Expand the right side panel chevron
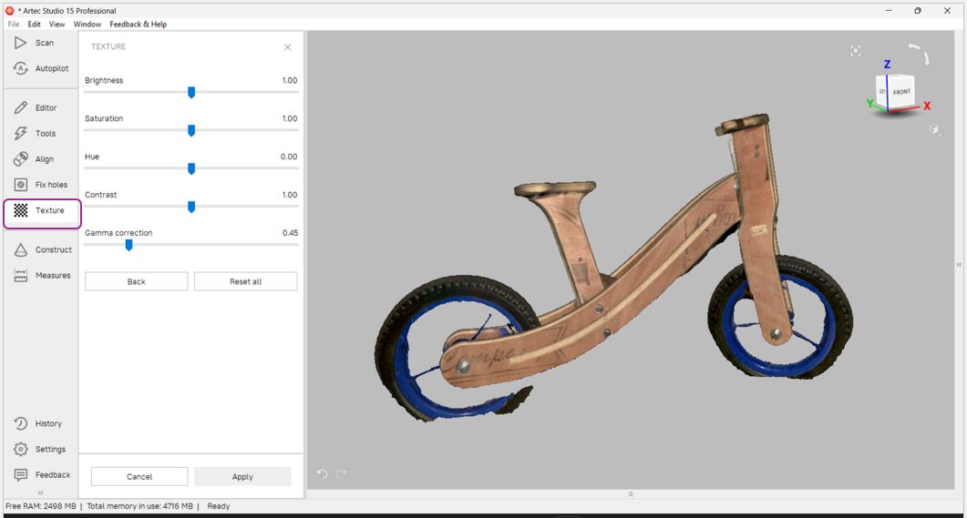 pos(959,265)
